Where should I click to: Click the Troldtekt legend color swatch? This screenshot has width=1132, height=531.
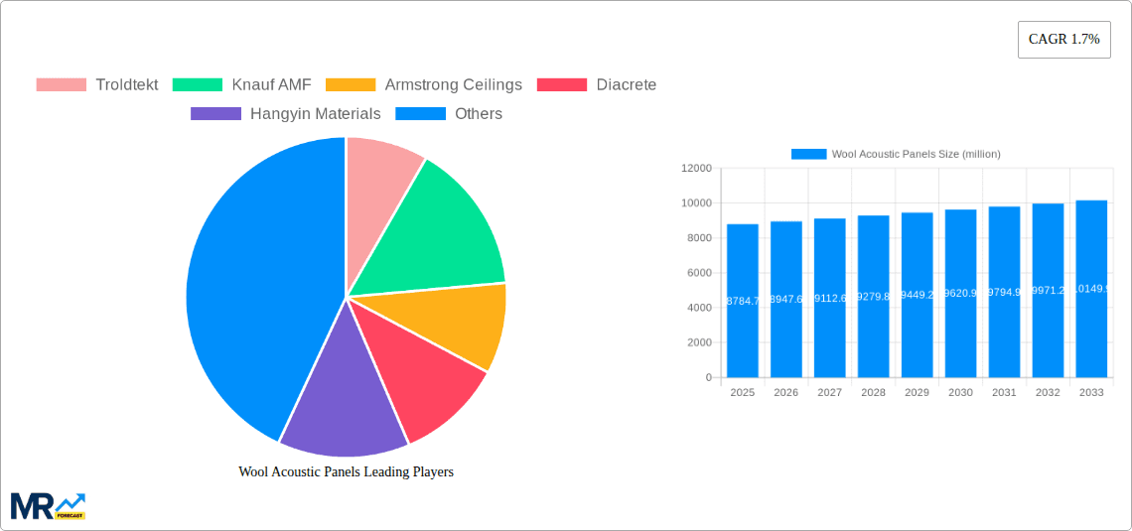[x=62, y=85]
